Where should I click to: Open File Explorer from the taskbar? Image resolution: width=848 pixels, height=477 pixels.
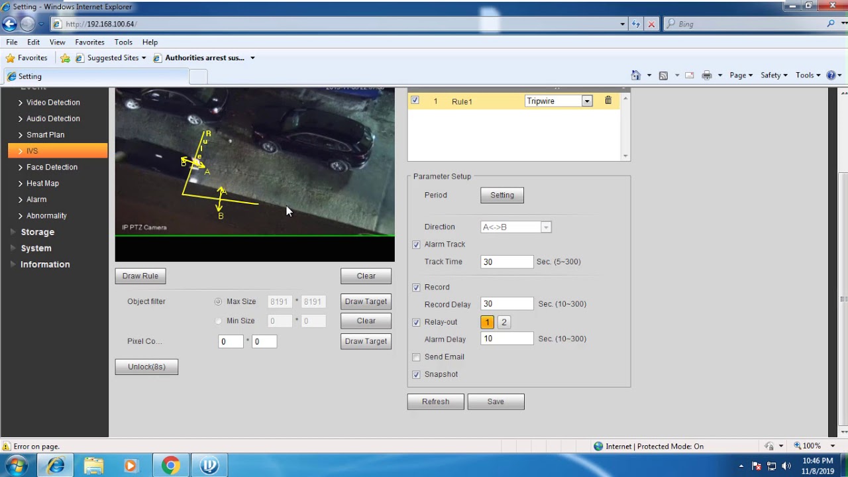94,466
